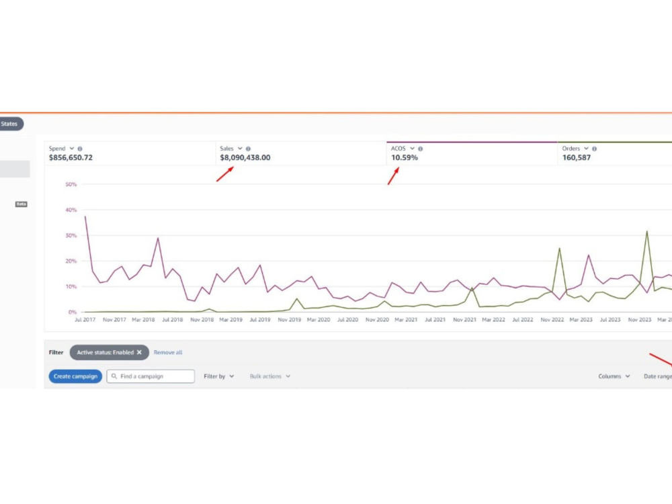This screenshot has height=504, width=672.
Task: Click the info icon next to Orders
Action: point(595,149)
